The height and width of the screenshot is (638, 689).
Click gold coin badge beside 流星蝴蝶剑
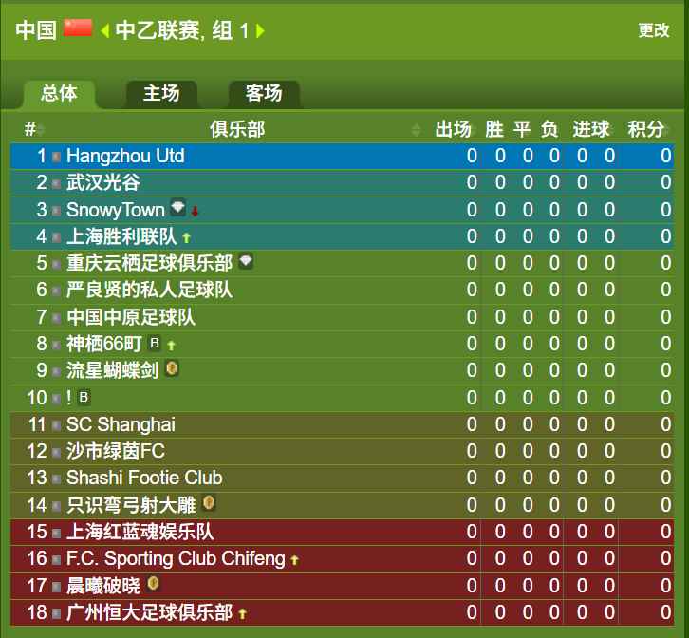[172, 368]
